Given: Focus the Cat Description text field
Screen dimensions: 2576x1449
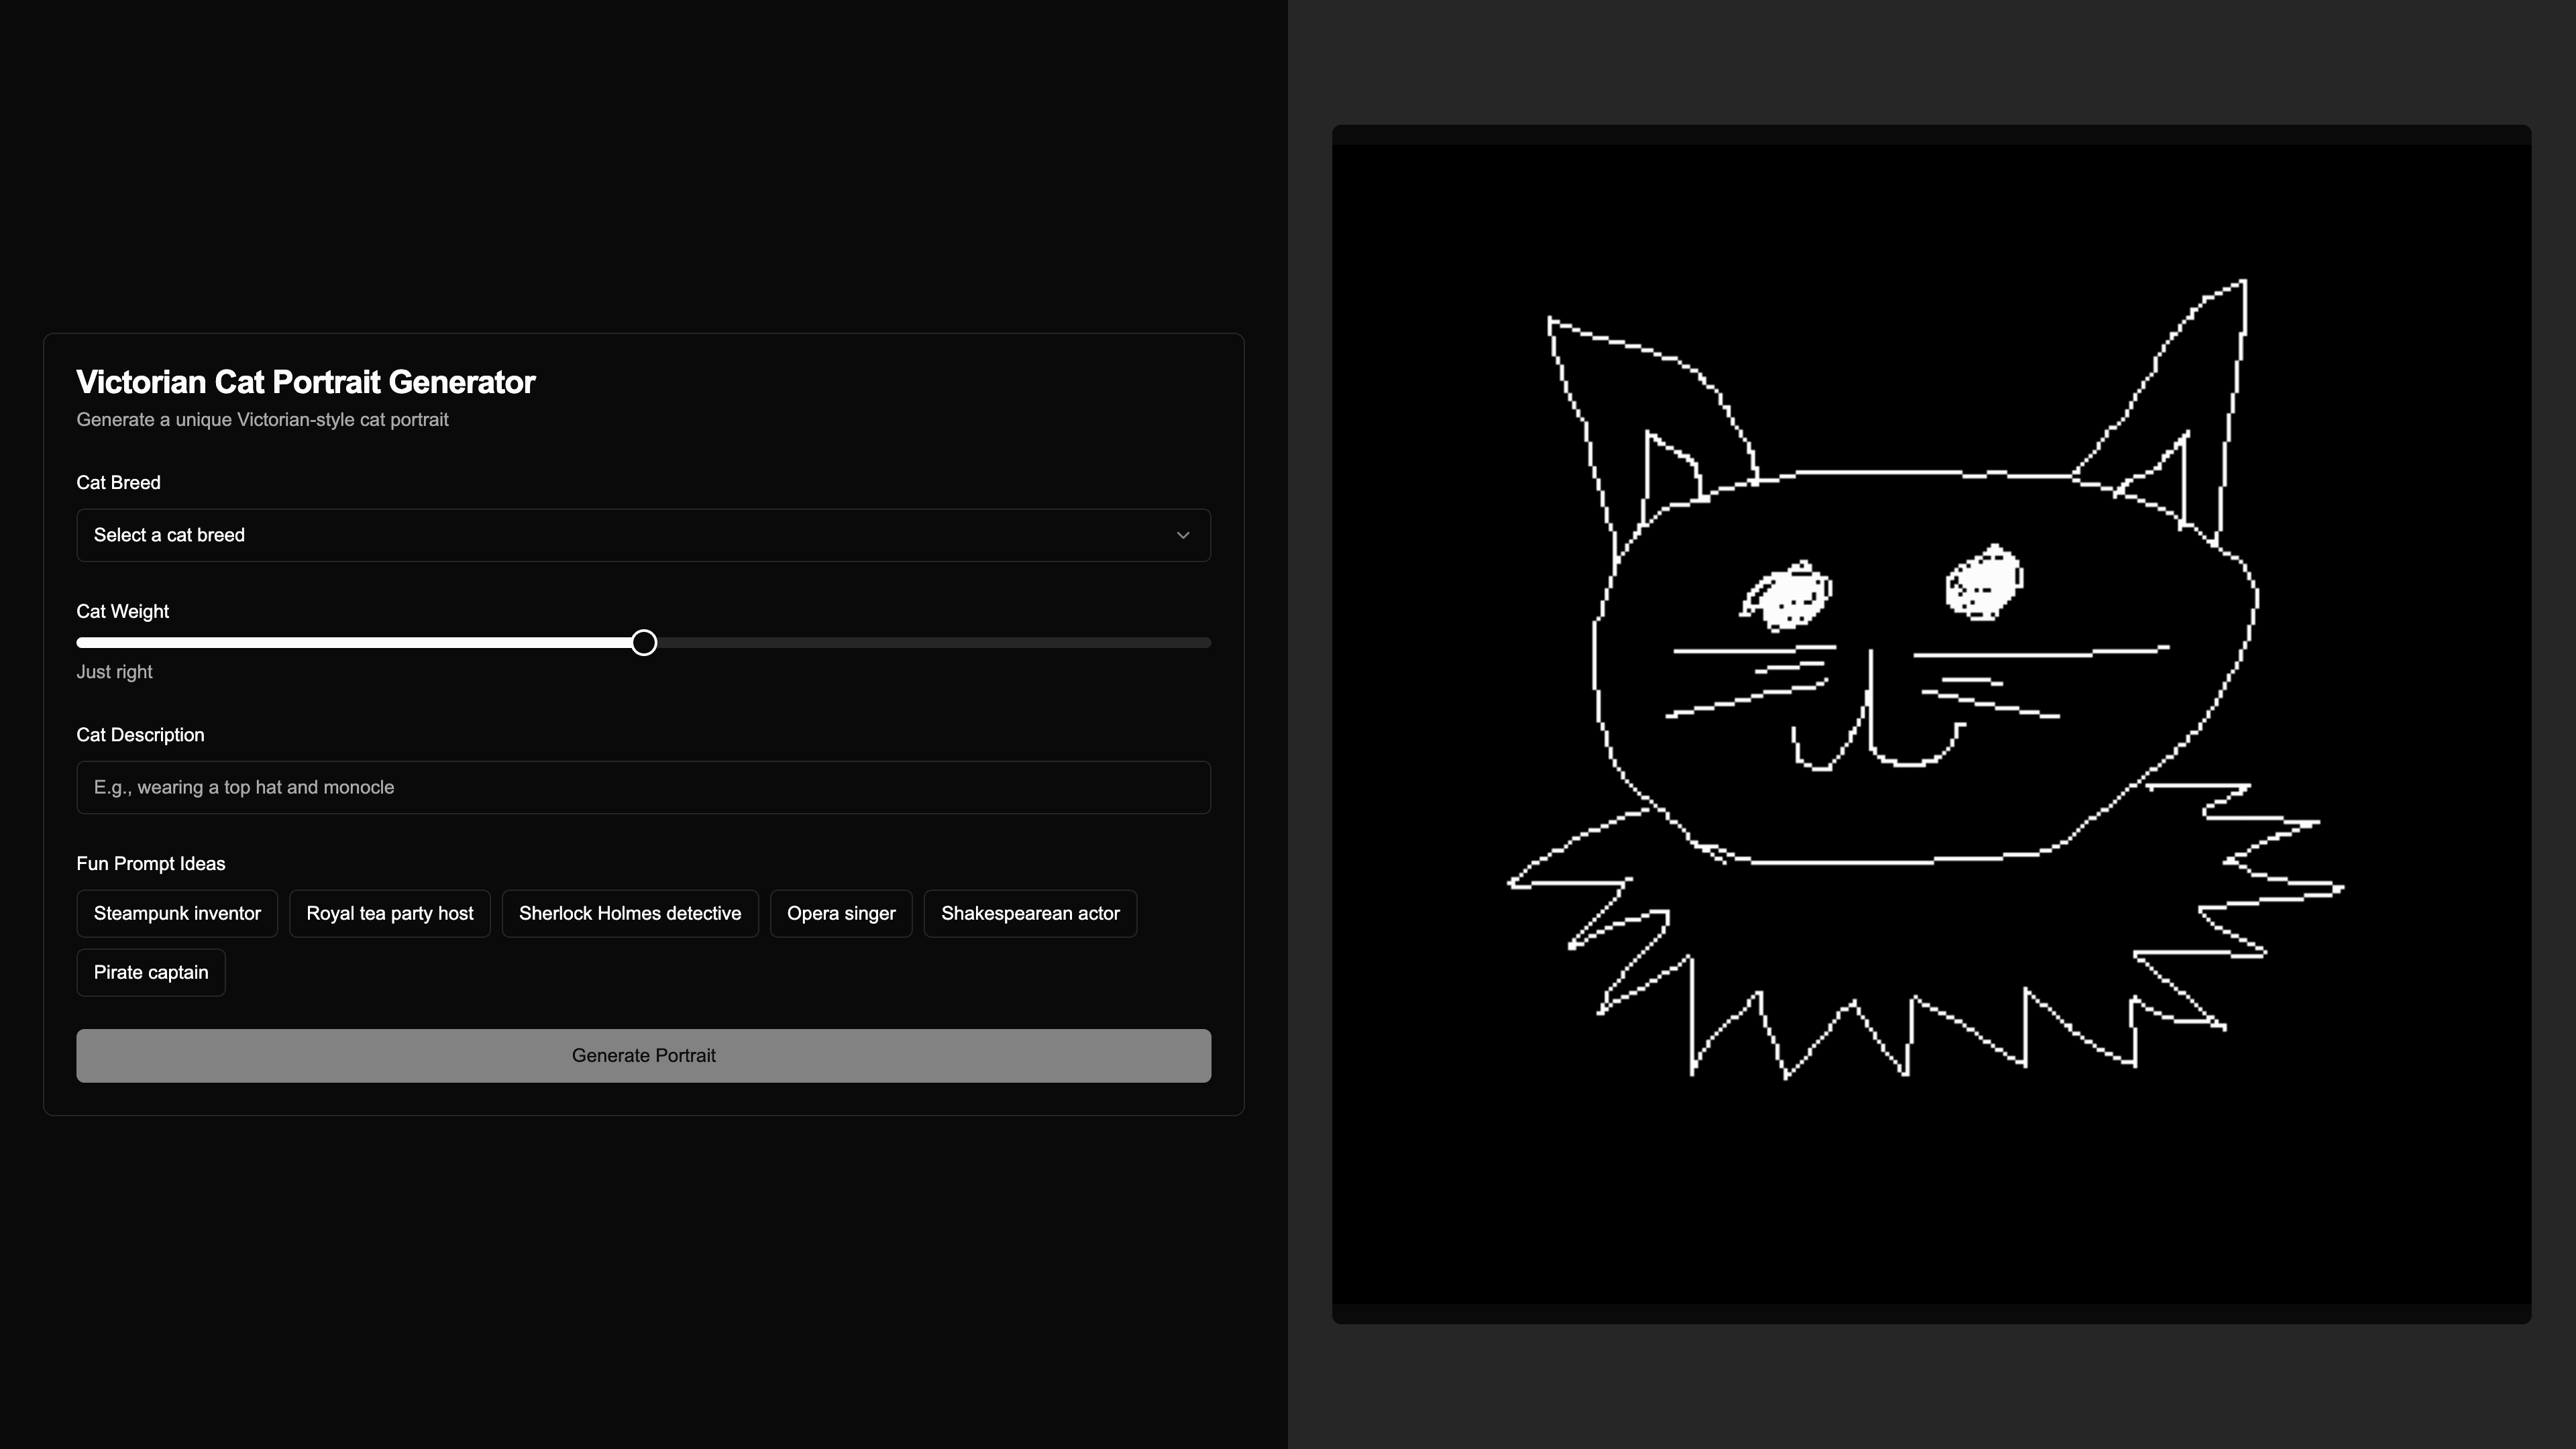Looking at the screenshot, I should tap(642, 787).
